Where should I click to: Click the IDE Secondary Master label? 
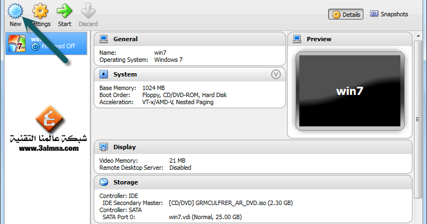tap(133, 203)
